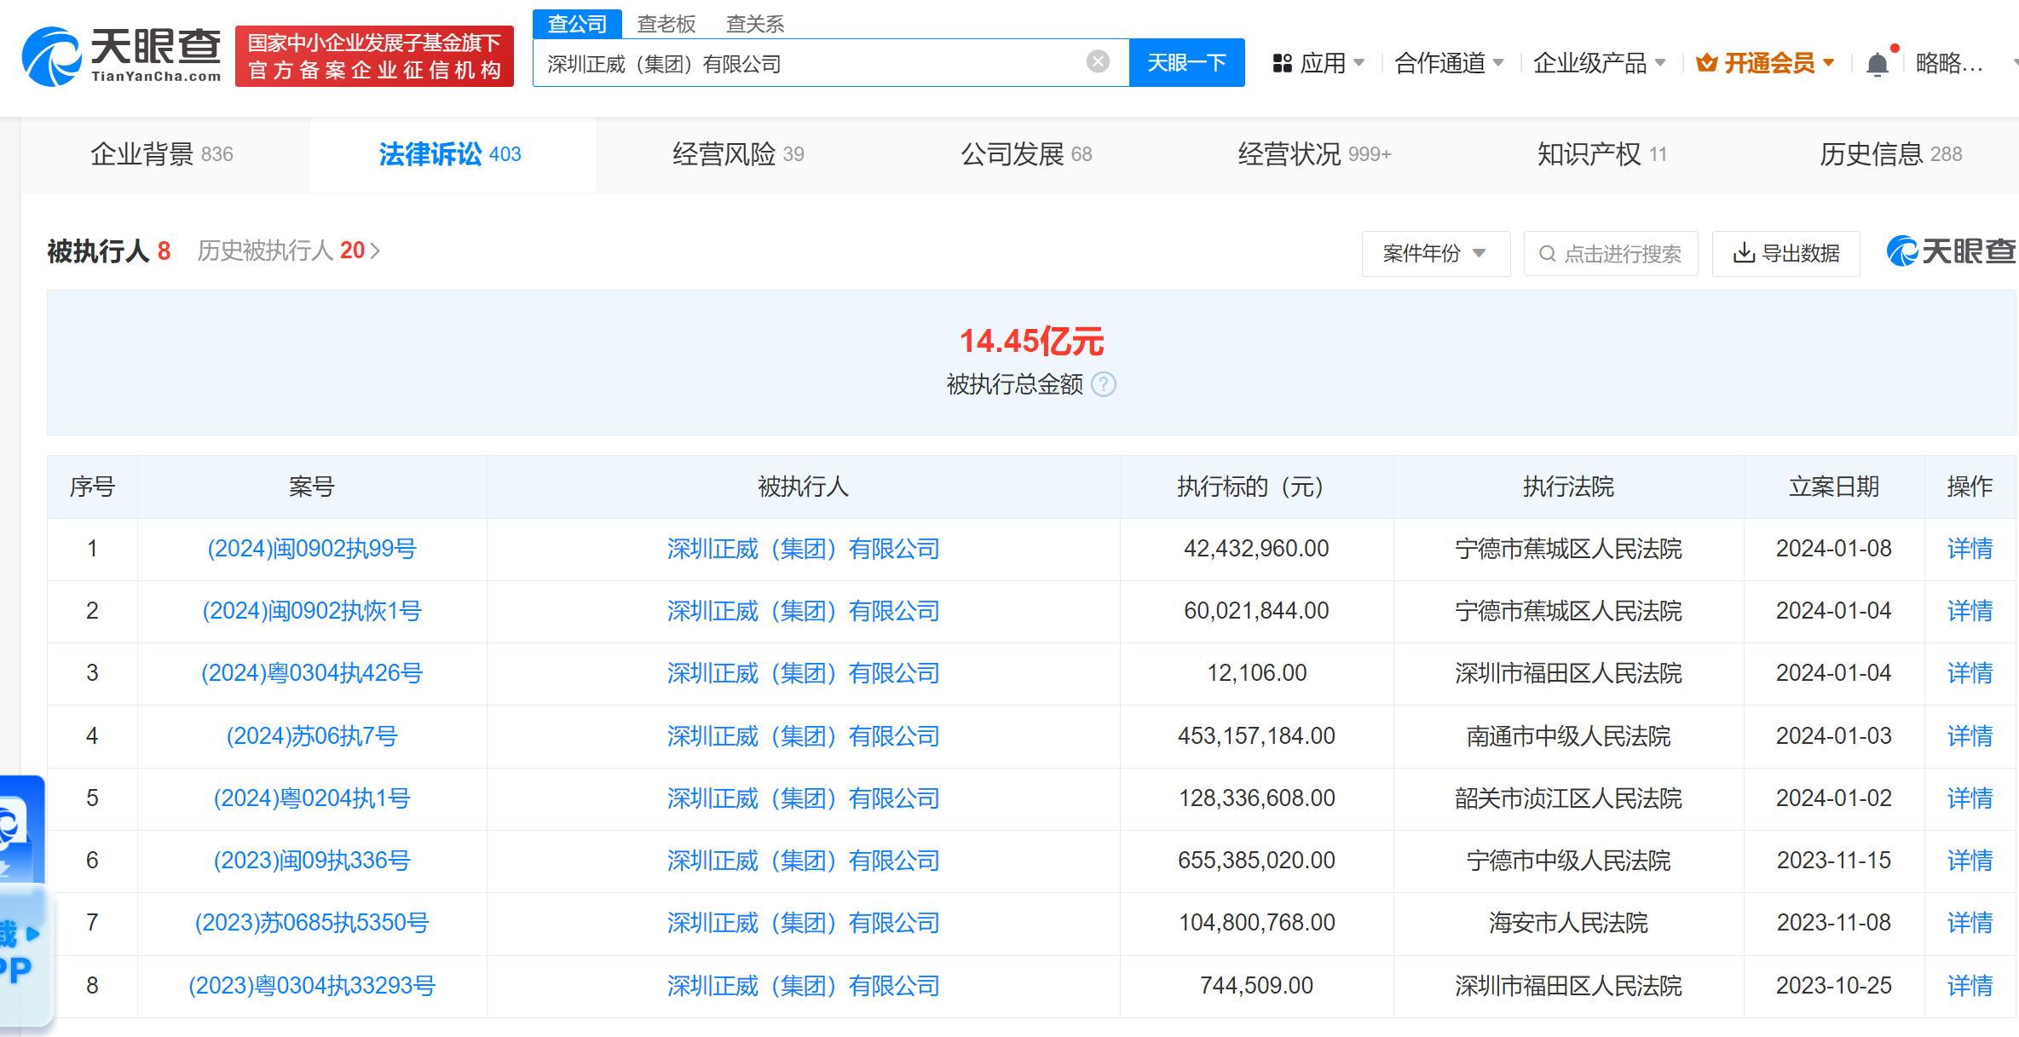The width and height of the screenshot is (2019, 1037).
Task: Click the 天眼一下 search button
Action: (1186, 62)
